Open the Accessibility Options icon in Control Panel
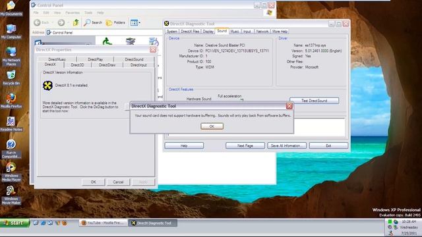 107,41
